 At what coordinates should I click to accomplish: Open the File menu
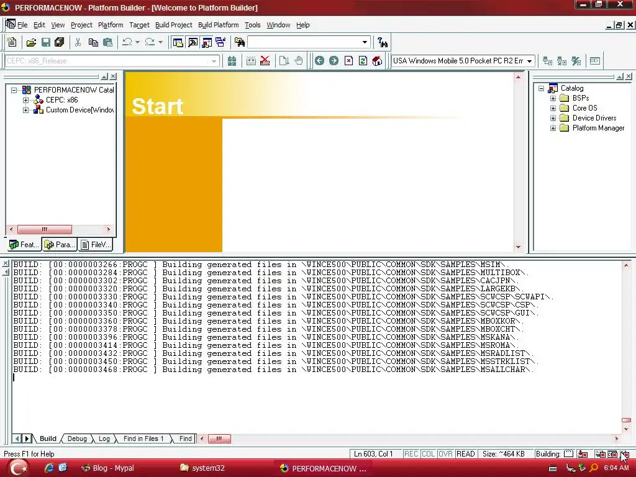pyautogui.click(x=22, y=25)
